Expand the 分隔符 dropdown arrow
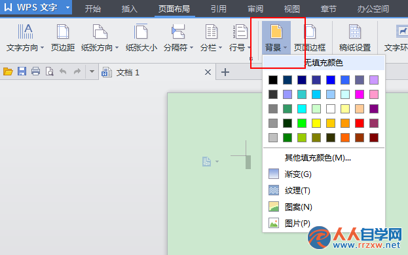Image resolution: width=408 pixels, height=255 pixels. pyautogui.click(x=191, y=48)
